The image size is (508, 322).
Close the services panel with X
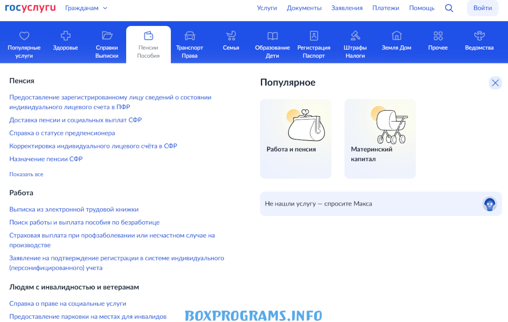pyautogui.click(x=495, y=83)
